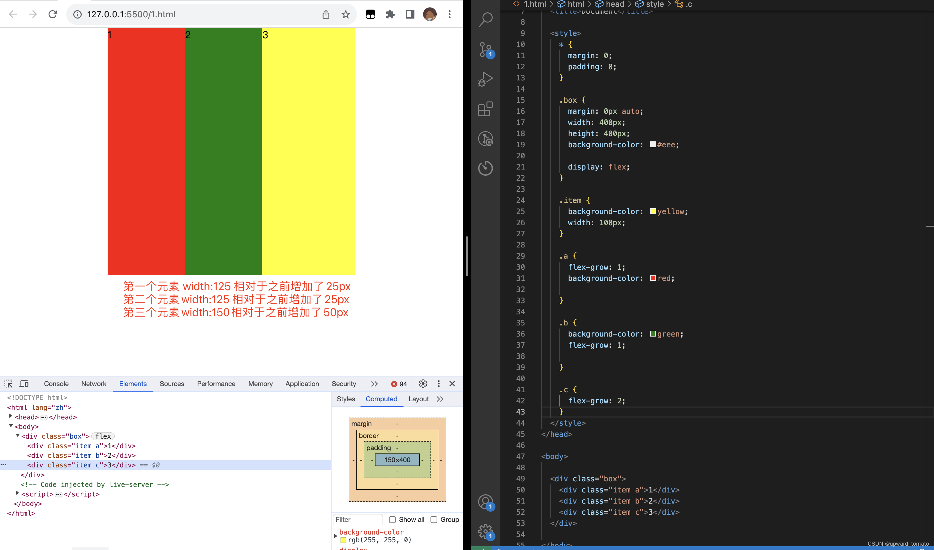This screenshot has height=550, width=934.
Task: Show more Styles pane tabs chevron
Action: (x=440, y=399)
